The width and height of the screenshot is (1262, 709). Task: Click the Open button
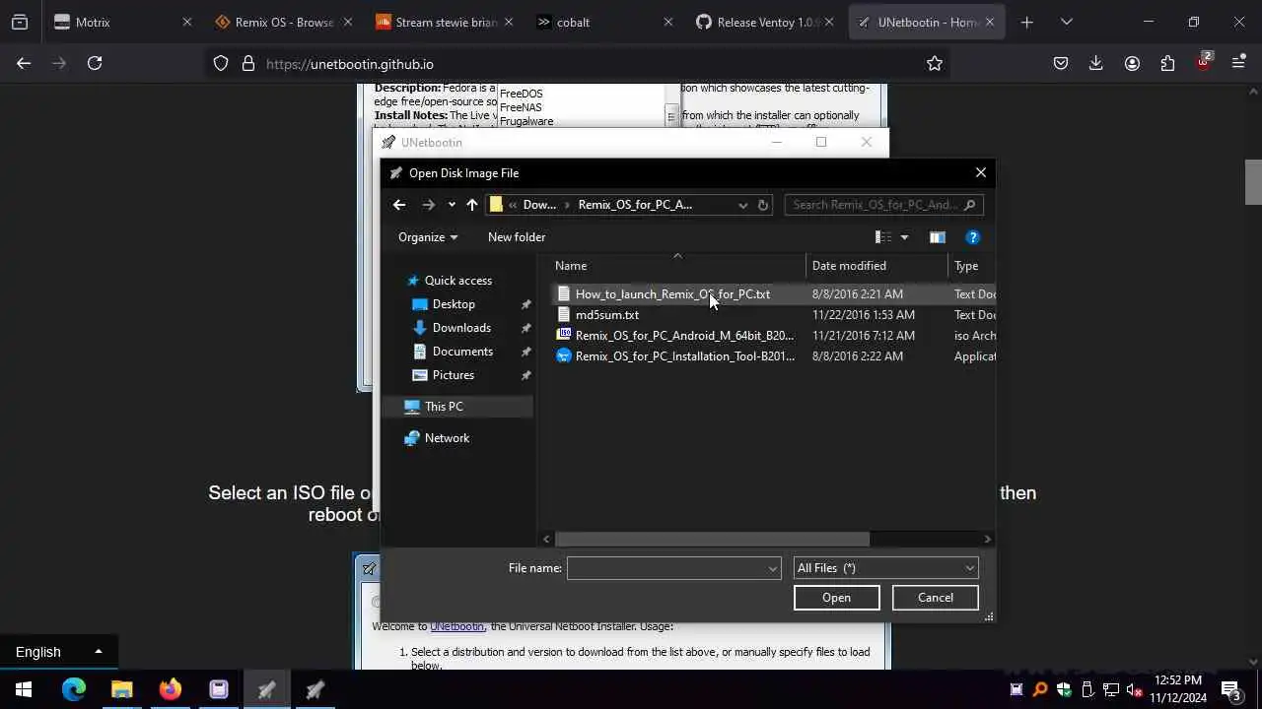click(836, 598)
